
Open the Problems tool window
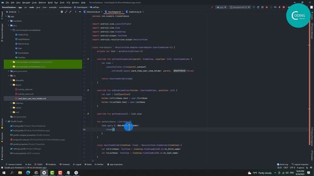tap(51, 164)
